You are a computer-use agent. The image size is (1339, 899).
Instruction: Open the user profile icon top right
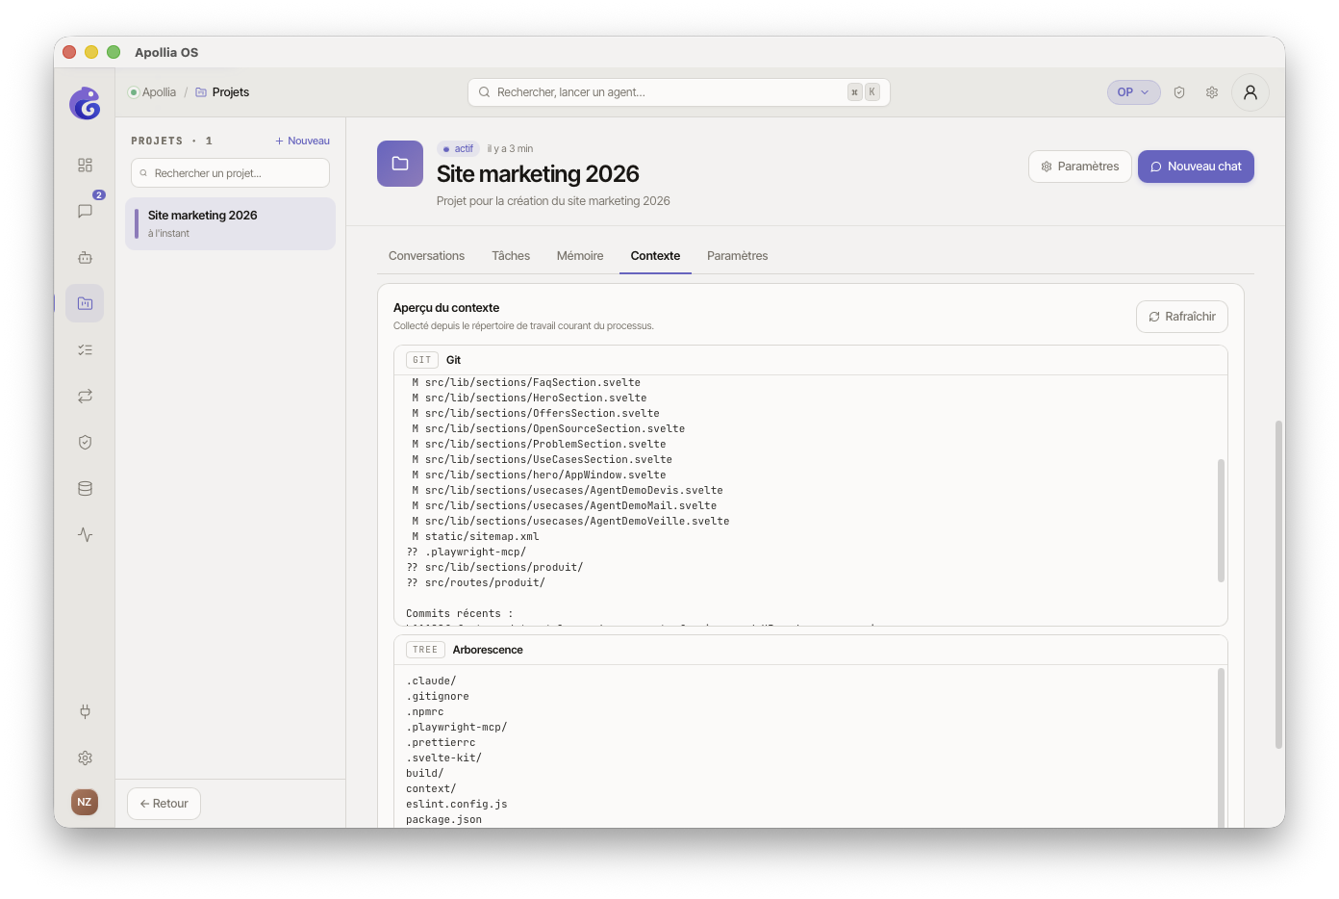tap(1251, 92)
